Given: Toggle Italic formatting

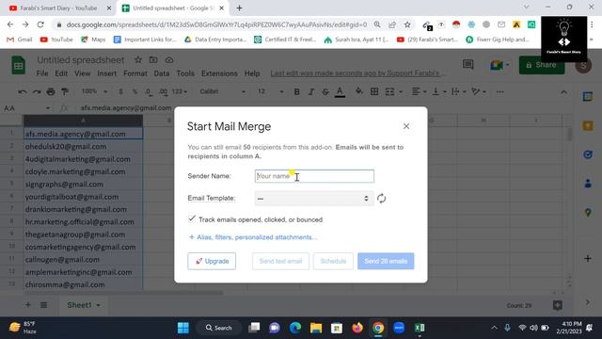Looking at the screenshot, I should [311, 91].
